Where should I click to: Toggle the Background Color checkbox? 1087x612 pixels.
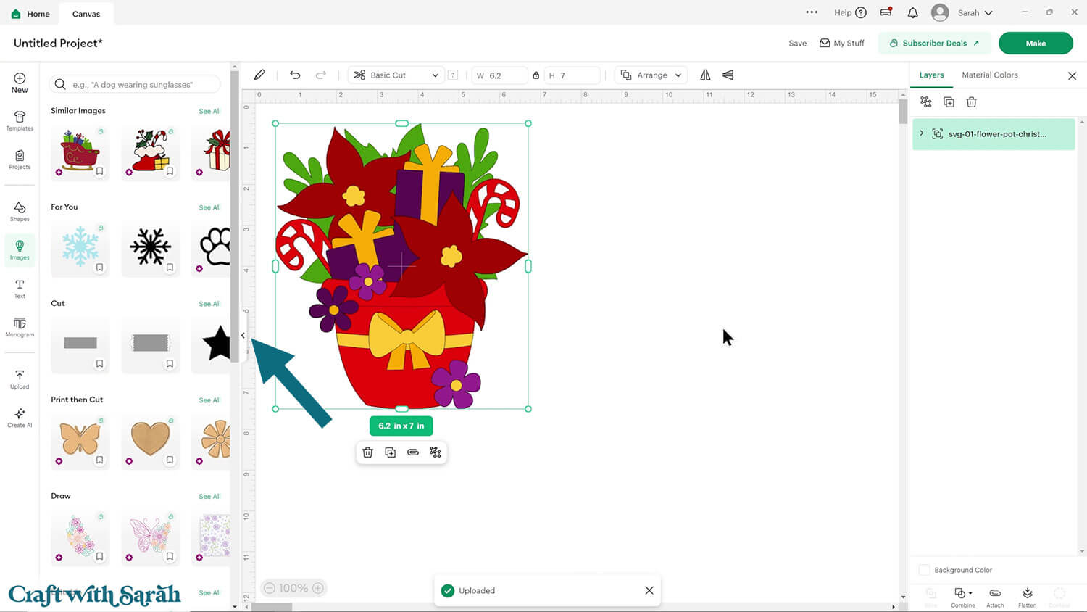[924, 570]
